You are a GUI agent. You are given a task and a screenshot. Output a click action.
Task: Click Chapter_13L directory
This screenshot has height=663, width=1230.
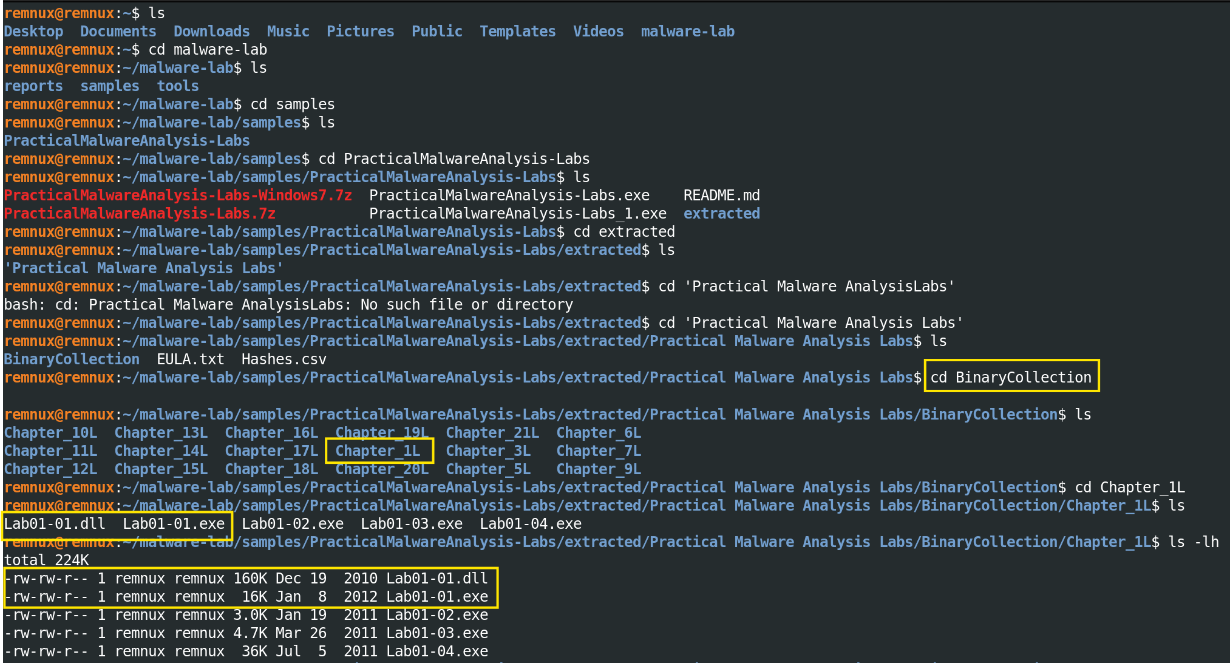click(161, 433)
